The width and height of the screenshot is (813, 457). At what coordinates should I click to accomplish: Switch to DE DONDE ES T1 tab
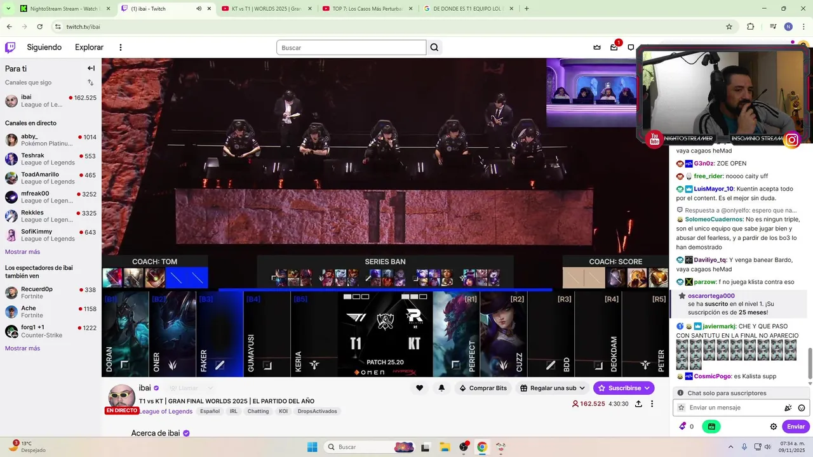pyautogui.click(x=467, y=9)
